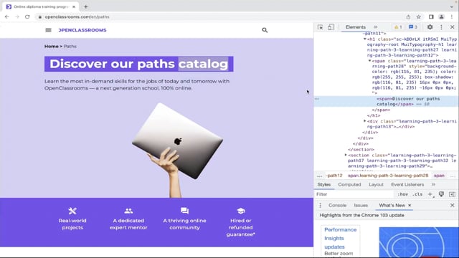The width and height of the screenshot is (459, 258).
Task: Click the address bar URL
Action: [x=77, y=17]
